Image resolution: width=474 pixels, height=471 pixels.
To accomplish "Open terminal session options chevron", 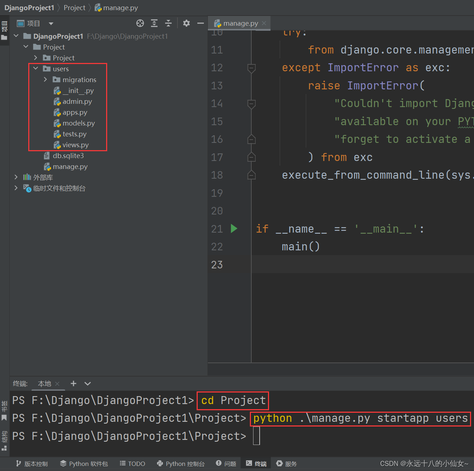I will point(88,383).
